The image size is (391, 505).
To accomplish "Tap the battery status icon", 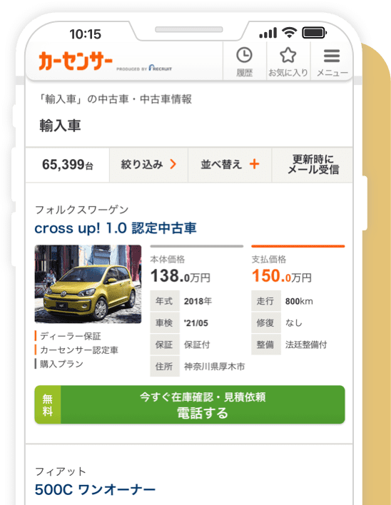I will tap(315, 33).
